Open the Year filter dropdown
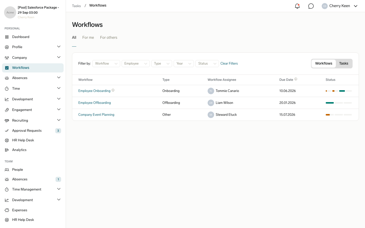The image size is (365, 228). pos(184,64)
